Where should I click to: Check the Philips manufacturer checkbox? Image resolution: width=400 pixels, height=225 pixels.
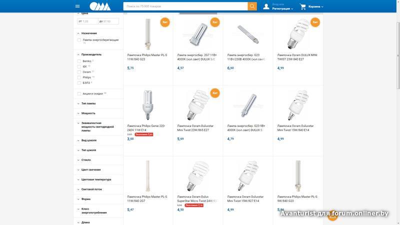tap(79, 77)
